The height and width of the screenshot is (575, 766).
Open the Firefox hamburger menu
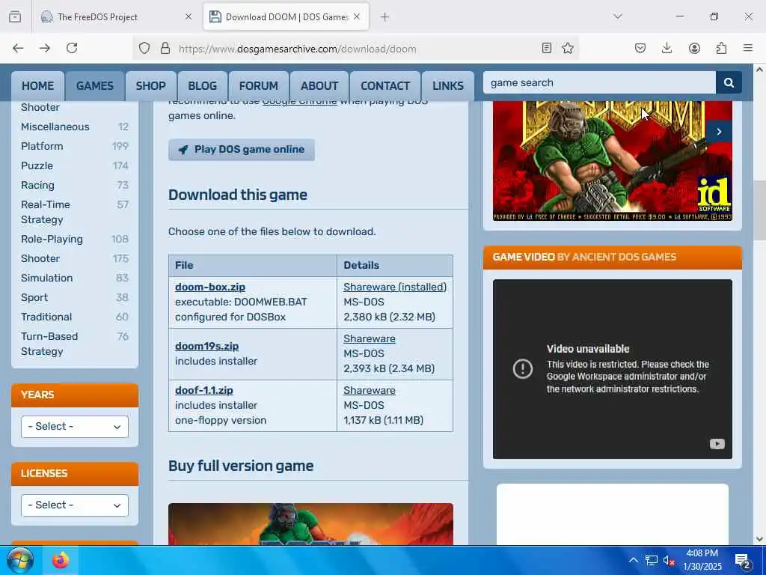(x=748, y=48)
